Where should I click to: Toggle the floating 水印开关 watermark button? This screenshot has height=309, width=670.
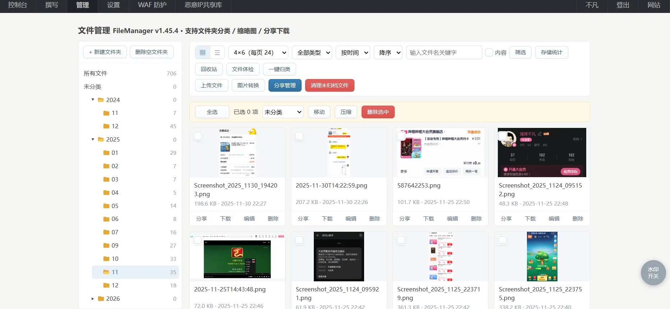(653, 273)
